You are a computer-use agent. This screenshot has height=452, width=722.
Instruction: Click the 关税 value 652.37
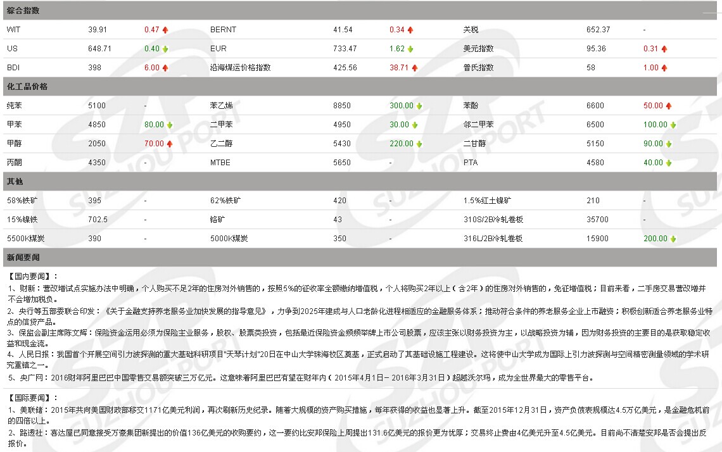(598, 30)
